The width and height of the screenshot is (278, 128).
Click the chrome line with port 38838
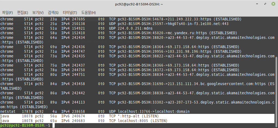pyautogui.click(x=138, y=95)
